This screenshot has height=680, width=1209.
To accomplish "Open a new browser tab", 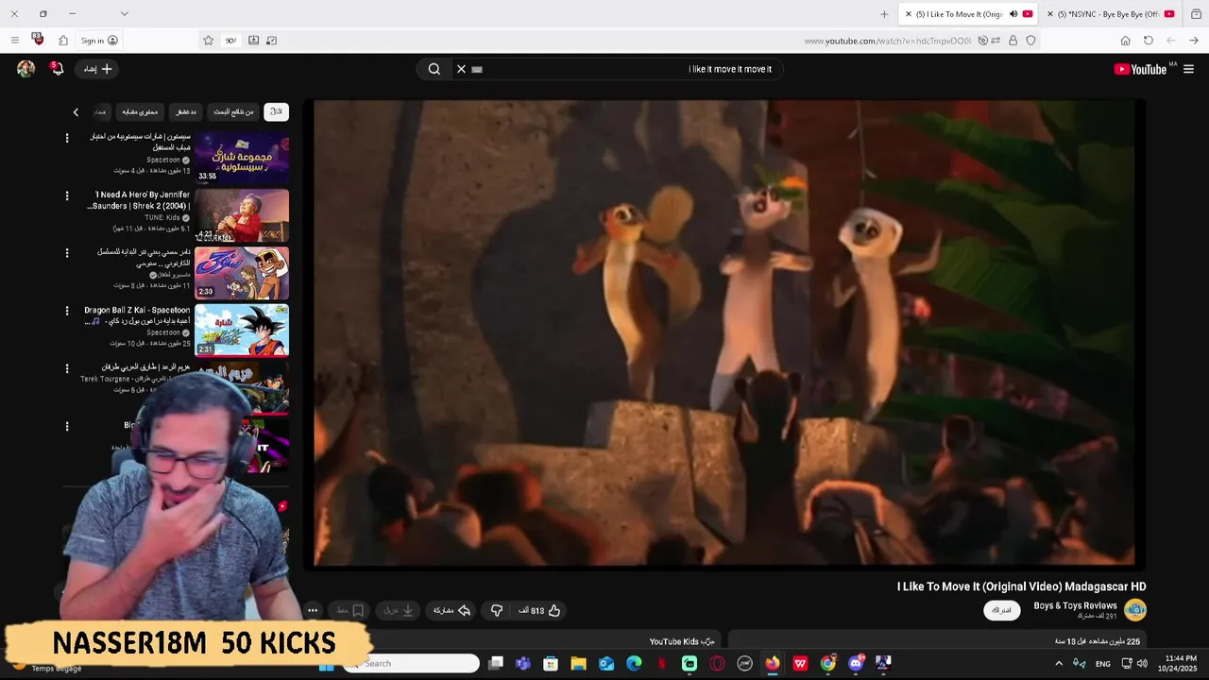I will coord(884,14).
